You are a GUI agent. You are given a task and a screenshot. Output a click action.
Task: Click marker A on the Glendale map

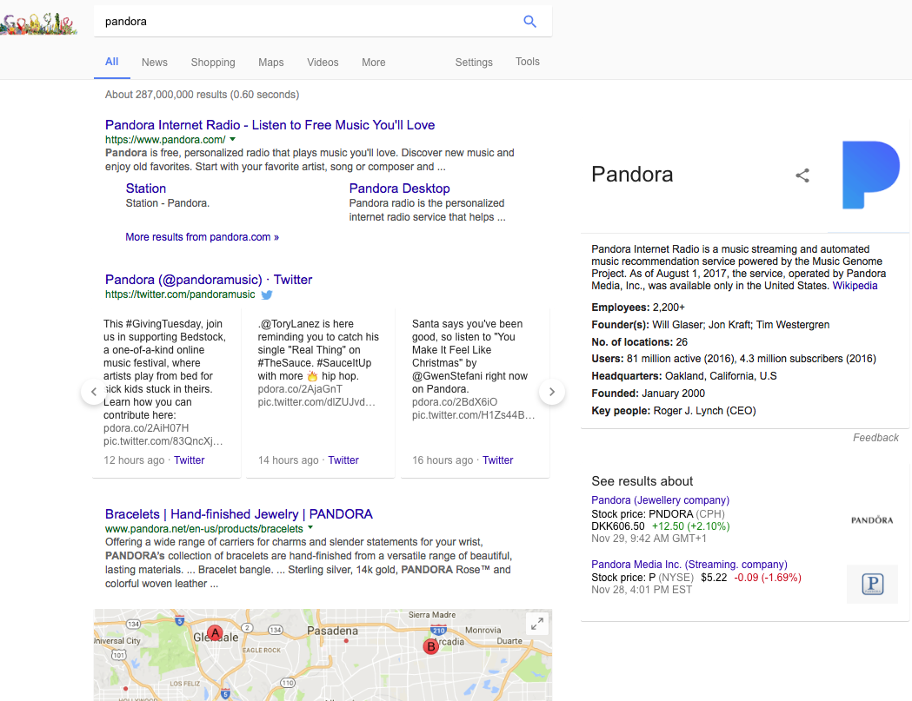pos(213,634)
